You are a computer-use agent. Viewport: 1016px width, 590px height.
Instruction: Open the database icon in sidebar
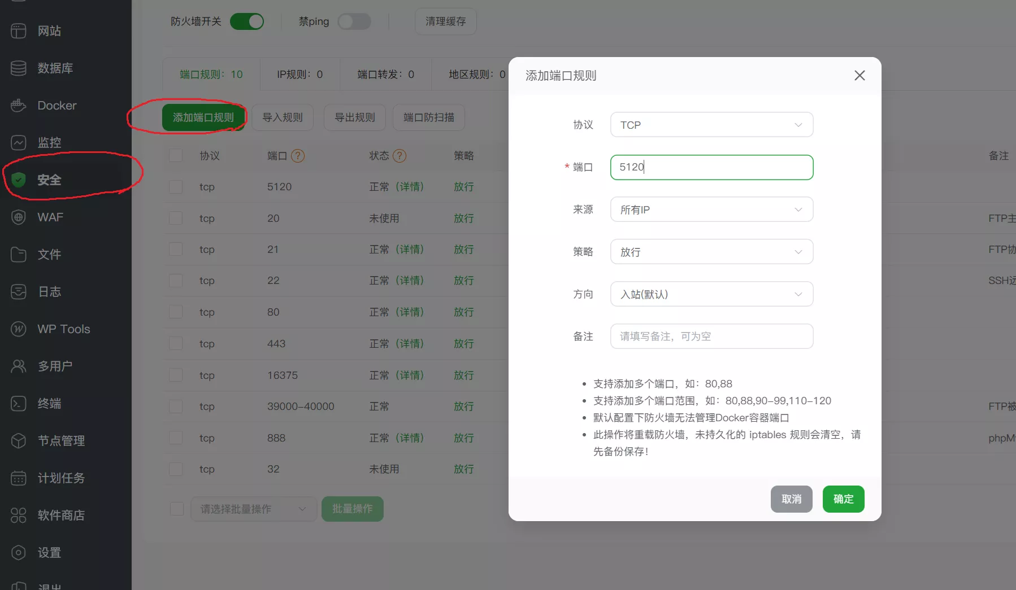(x=19, y=68)
